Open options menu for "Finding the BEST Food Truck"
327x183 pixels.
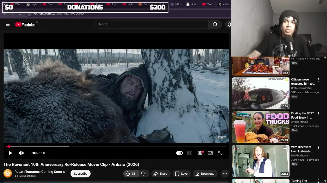click(x=319, y=114)
